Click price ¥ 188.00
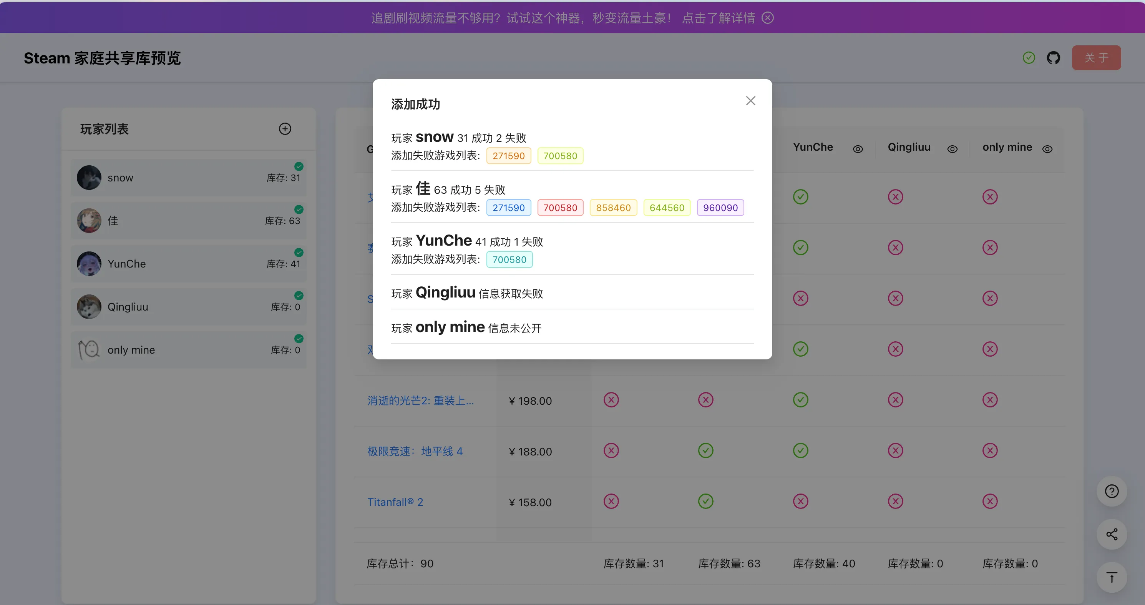 click(x=530, y=452)
